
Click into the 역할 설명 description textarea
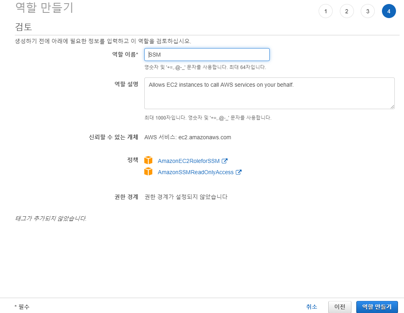[269, 93]
